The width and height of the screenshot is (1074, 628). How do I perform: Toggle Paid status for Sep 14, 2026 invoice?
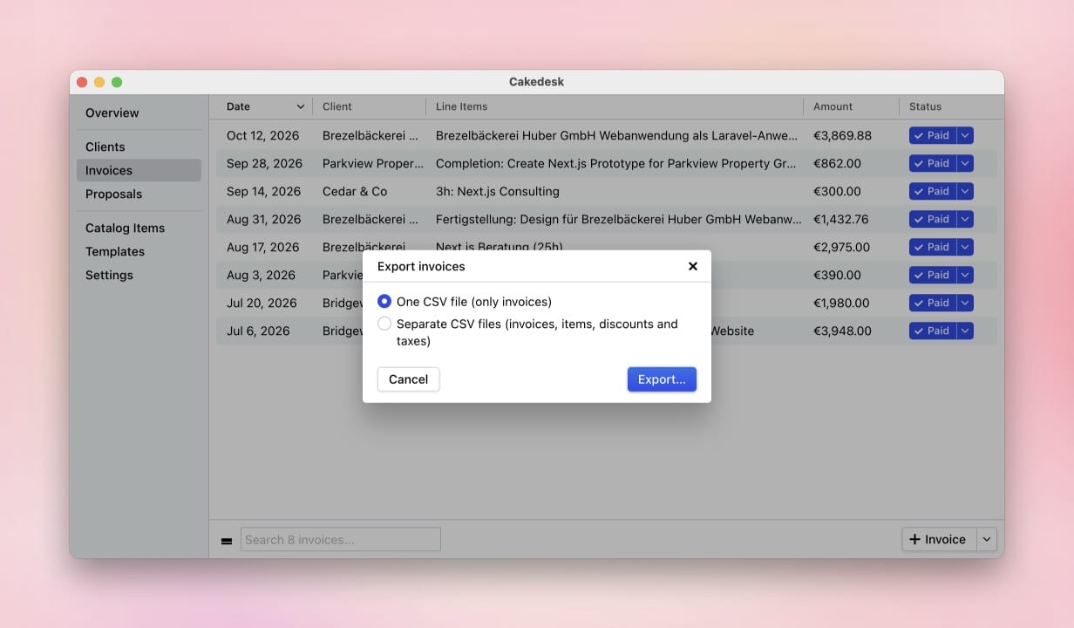932,191
